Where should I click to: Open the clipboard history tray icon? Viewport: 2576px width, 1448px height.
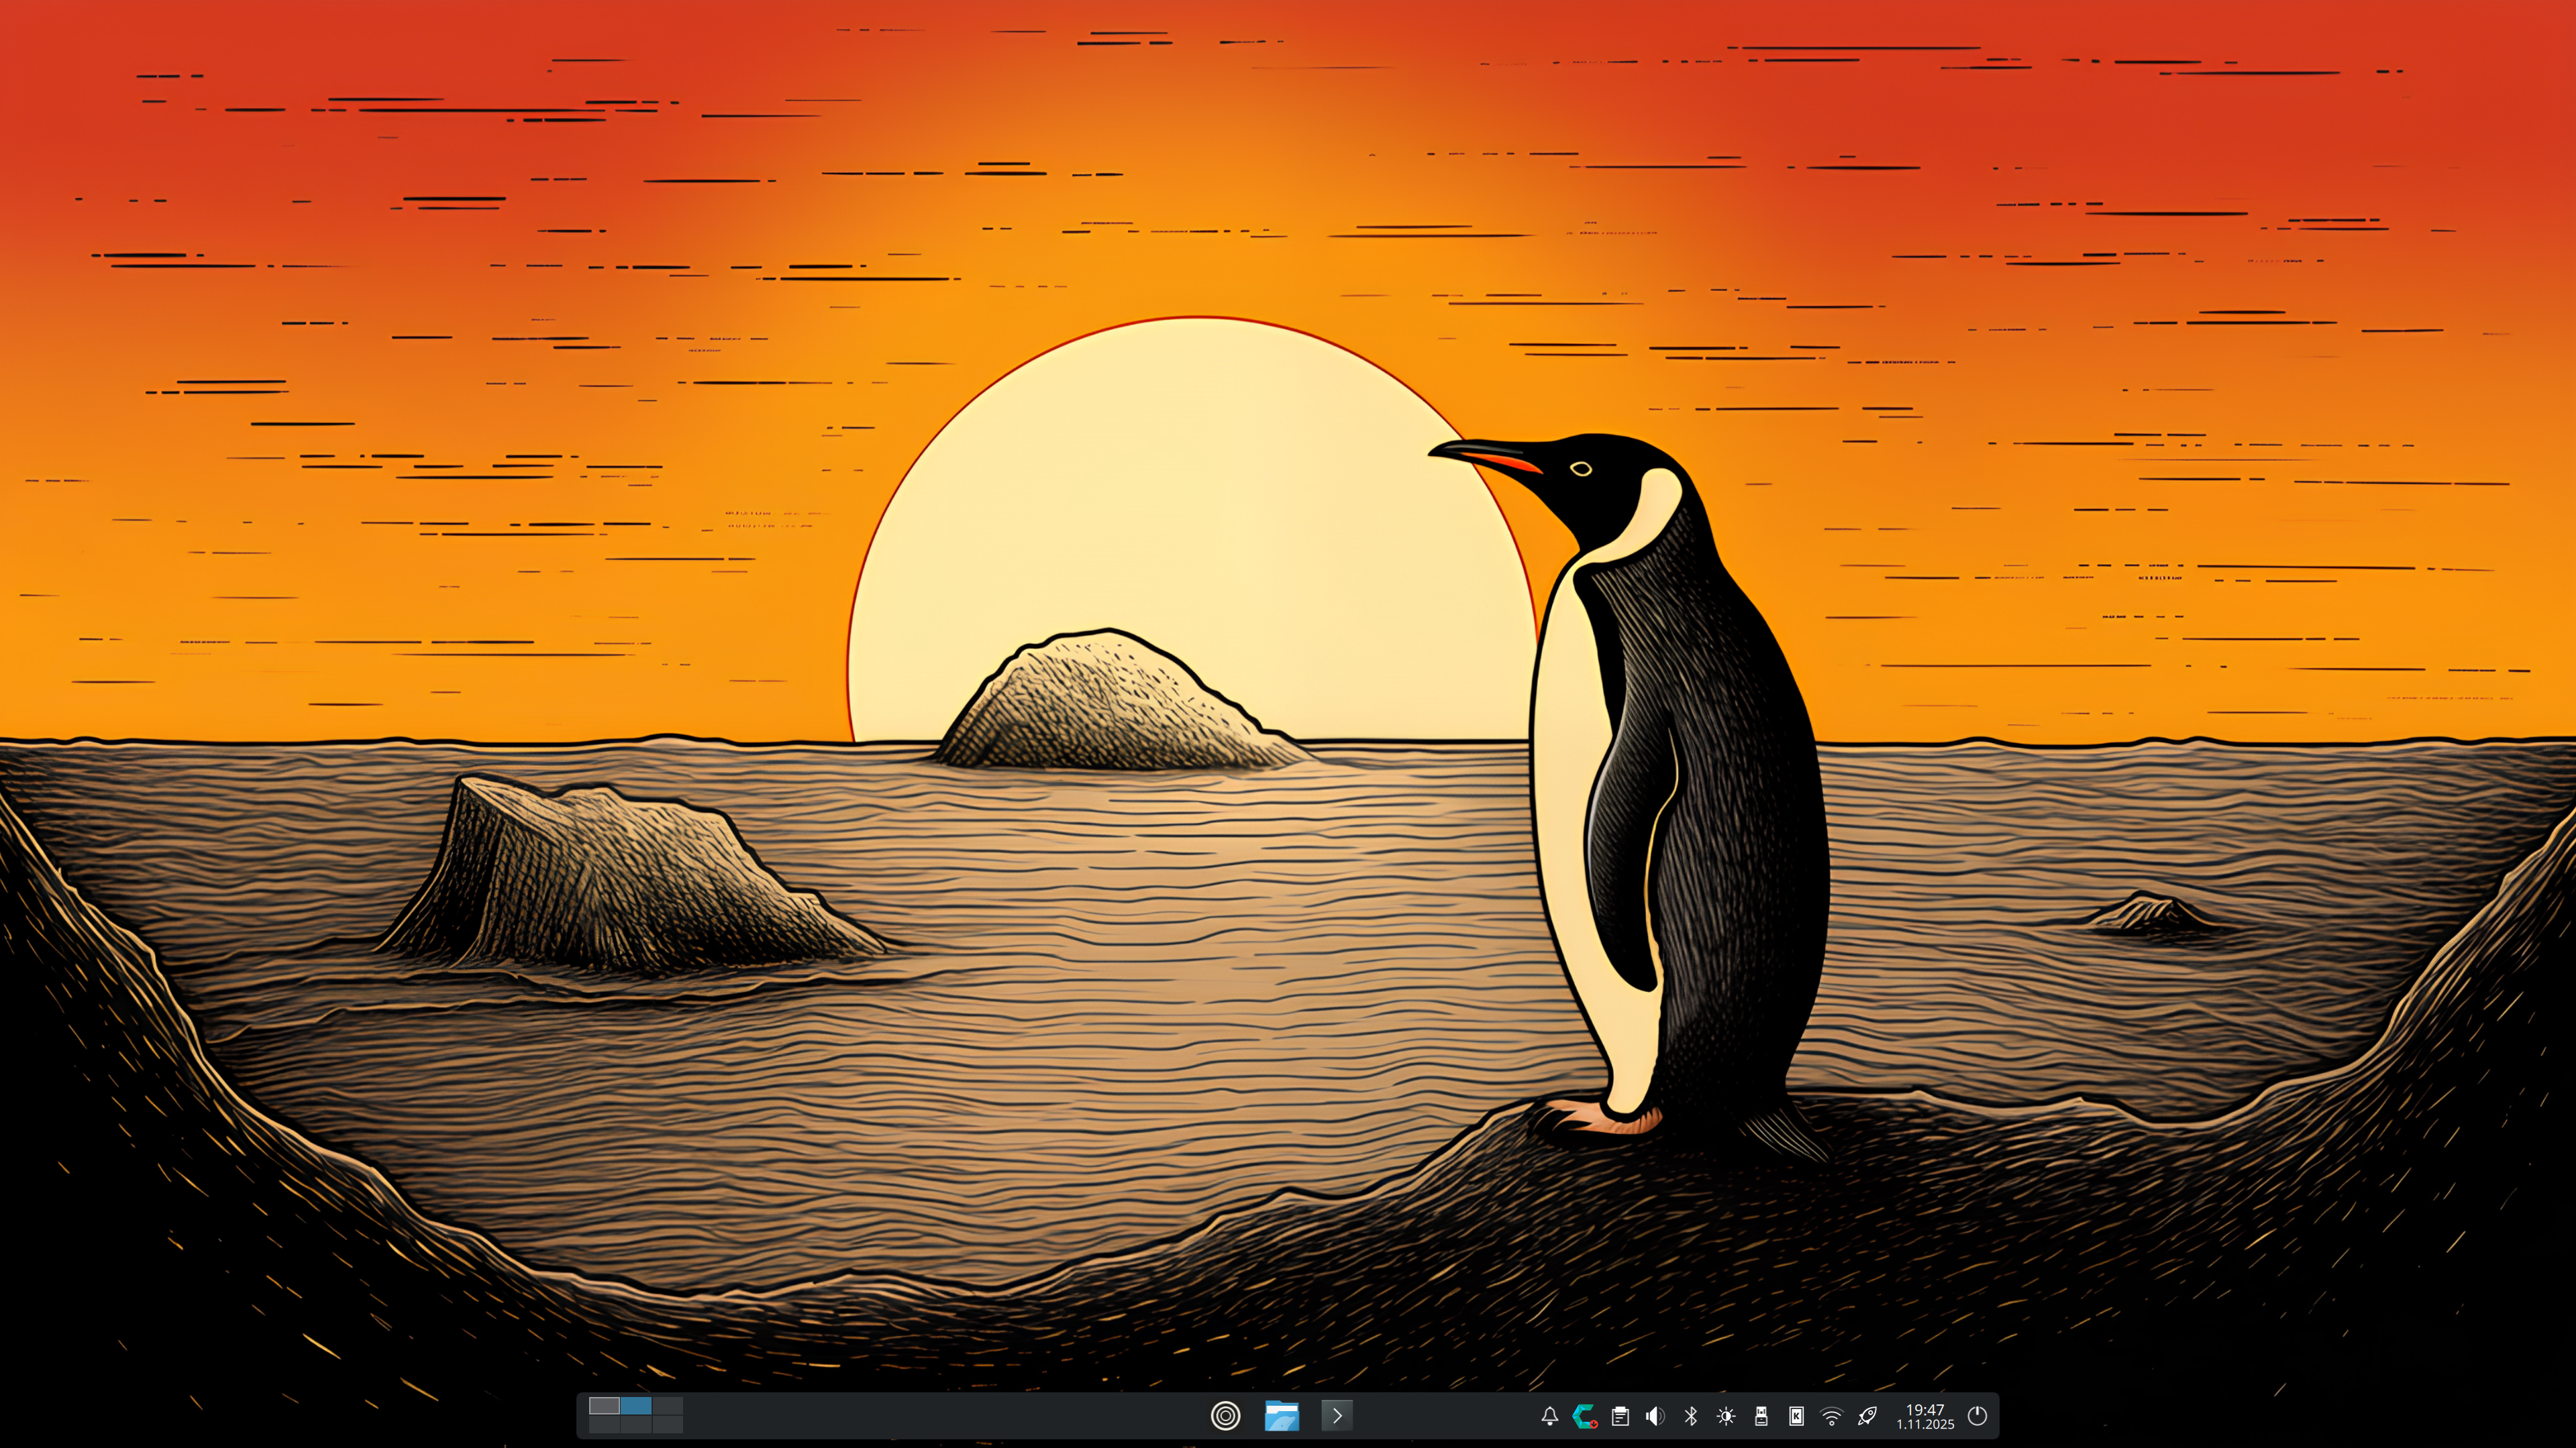pos(1620,1416)
